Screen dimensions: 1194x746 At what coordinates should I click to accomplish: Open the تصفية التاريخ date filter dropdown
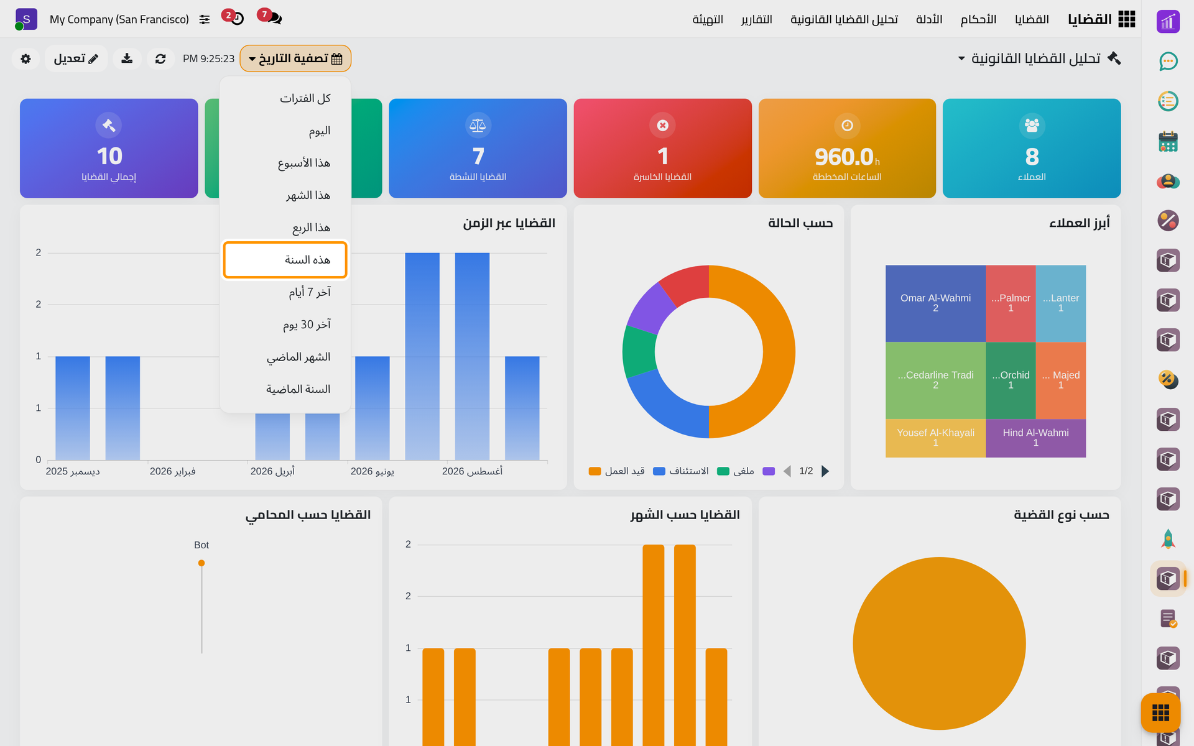point(295,58)
